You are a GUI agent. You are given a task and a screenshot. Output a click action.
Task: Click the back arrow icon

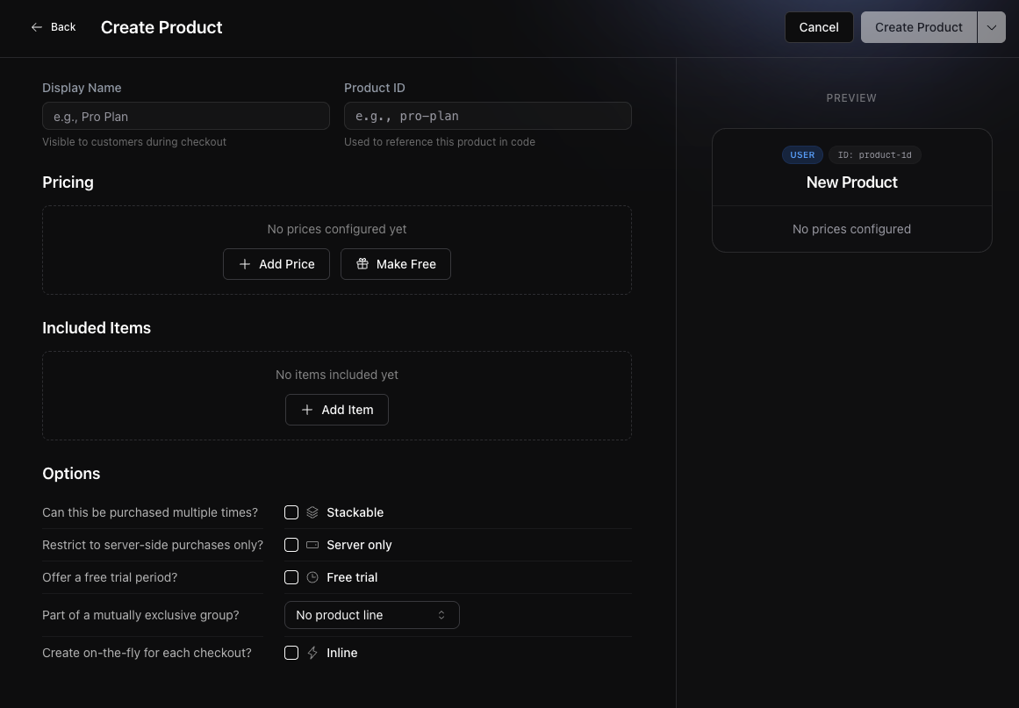point(36,27)
